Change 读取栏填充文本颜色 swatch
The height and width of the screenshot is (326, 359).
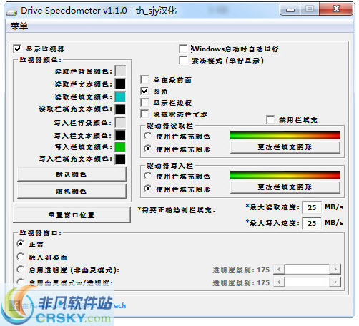pos(120,109)
